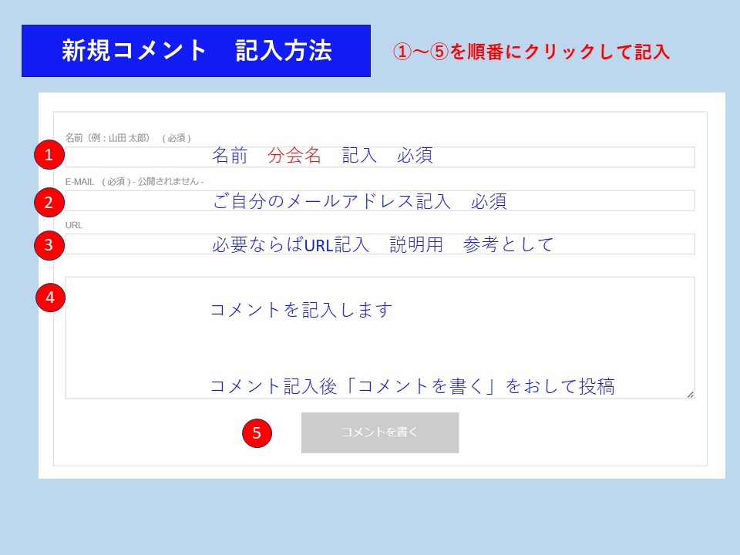Click the red 分会名 text

tap(294, 156)
